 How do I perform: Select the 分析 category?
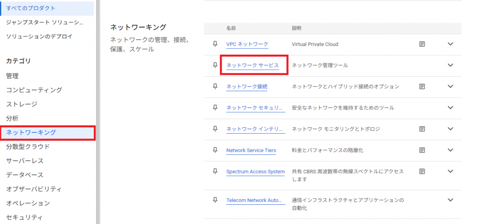pyautogui.click(x=12, y=118)
